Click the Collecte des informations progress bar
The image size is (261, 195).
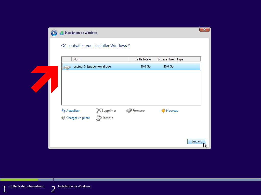[x=27, y=180]
